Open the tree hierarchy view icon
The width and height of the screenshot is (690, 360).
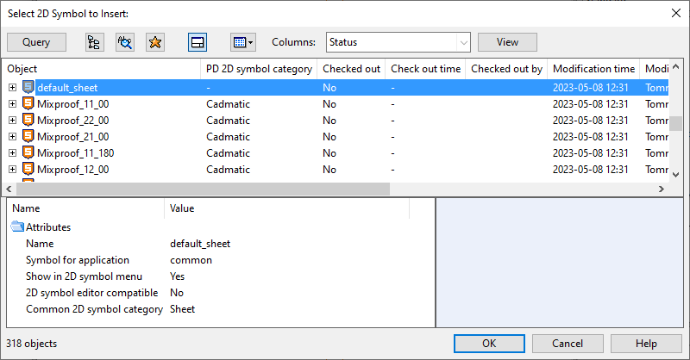coord(94,42)
